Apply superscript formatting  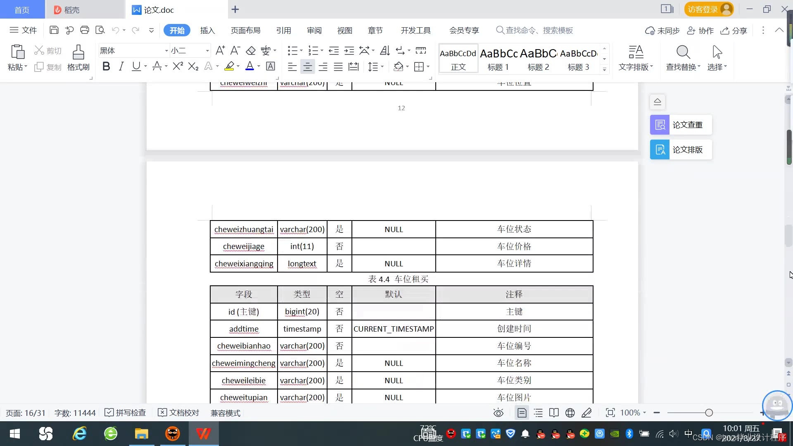[178, 66]
